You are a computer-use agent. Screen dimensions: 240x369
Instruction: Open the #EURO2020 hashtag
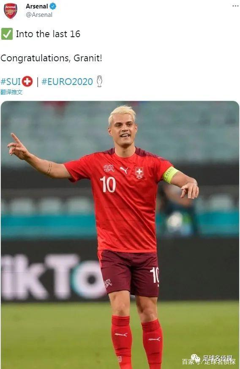[x=67, y=82]
